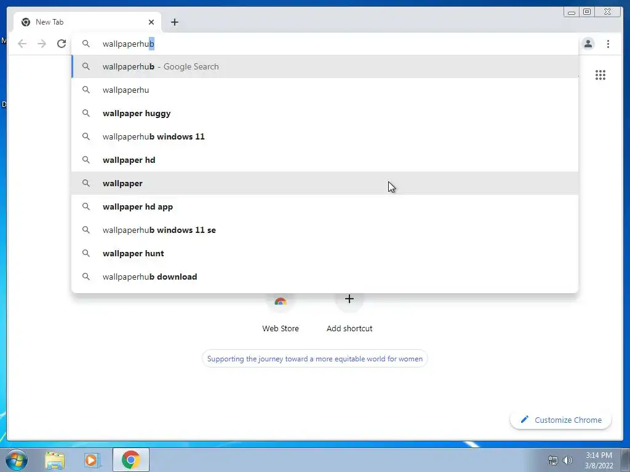Select 'wallpaper hd' suggestion
The height and width of the screenshot is (472, 630).
(325, 160)
